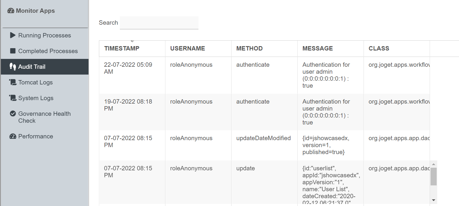Image resolution: width=459 pixels, height=206 pixels.
Task: Click the Tomcat Logs scroll icon
Action: pos(13,82)
